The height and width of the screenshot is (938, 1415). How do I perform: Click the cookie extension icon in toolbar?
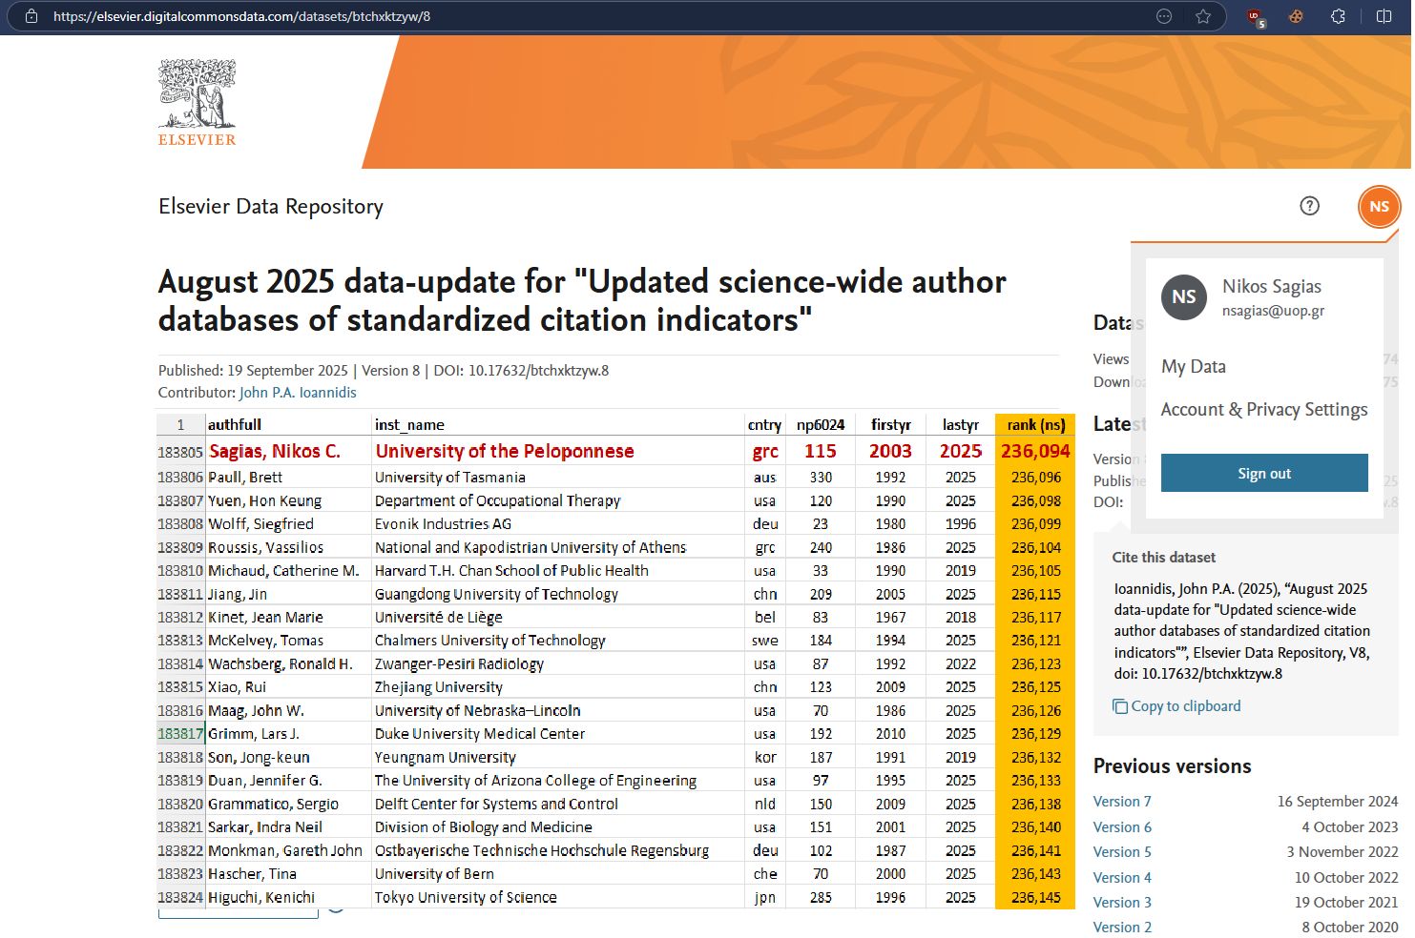[x=1296, y=16]
